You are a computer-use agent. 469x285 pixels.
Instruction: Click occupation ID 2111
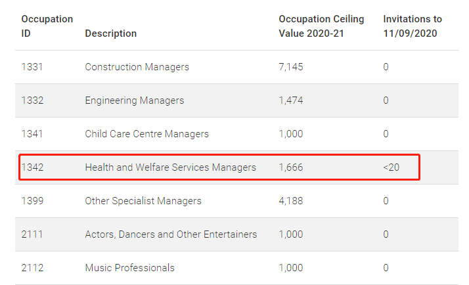(32, 234)
